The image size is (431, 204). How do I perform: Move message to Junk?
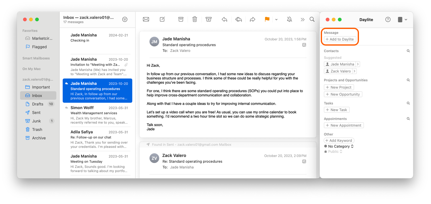tap(208, 19)
